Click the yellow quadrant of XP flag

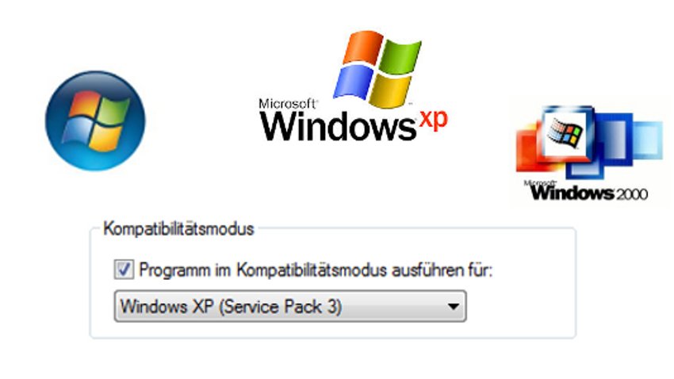coord(390,91)
